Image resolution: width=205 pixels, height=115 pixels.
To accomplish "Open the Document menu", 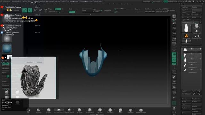I will tap(20, 4).
